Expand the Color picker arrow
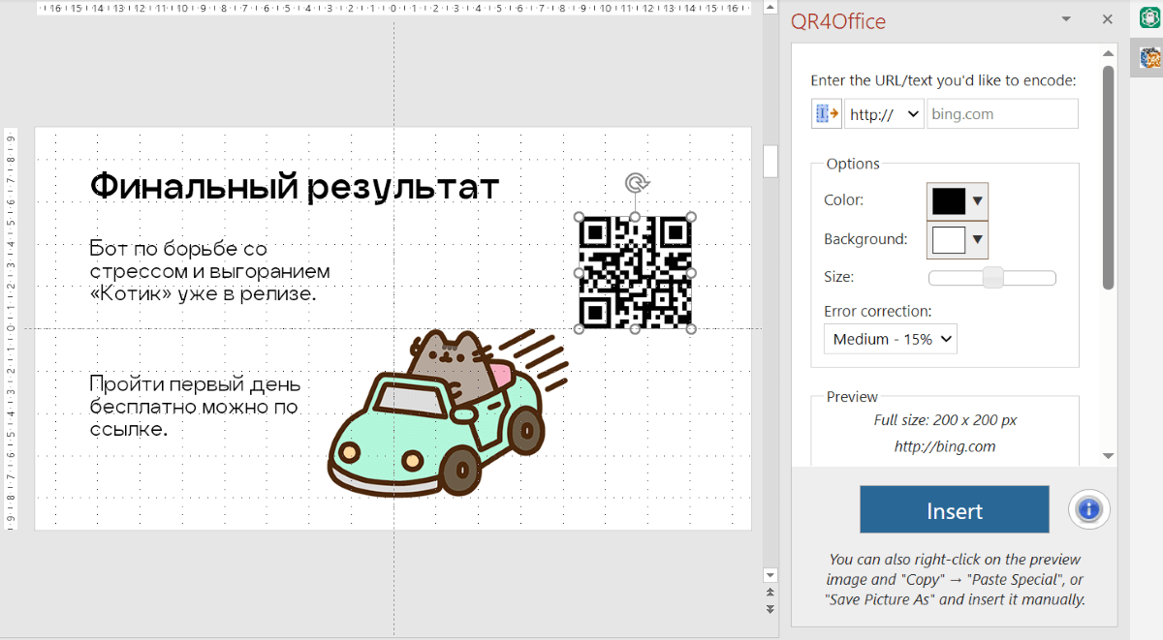Viewport: 1163px width, 640px height. click(978, 200)
